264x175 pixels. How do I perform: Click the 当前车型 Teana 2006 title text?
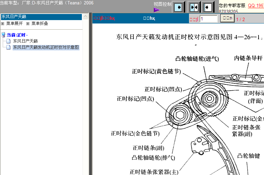(47, 3)
